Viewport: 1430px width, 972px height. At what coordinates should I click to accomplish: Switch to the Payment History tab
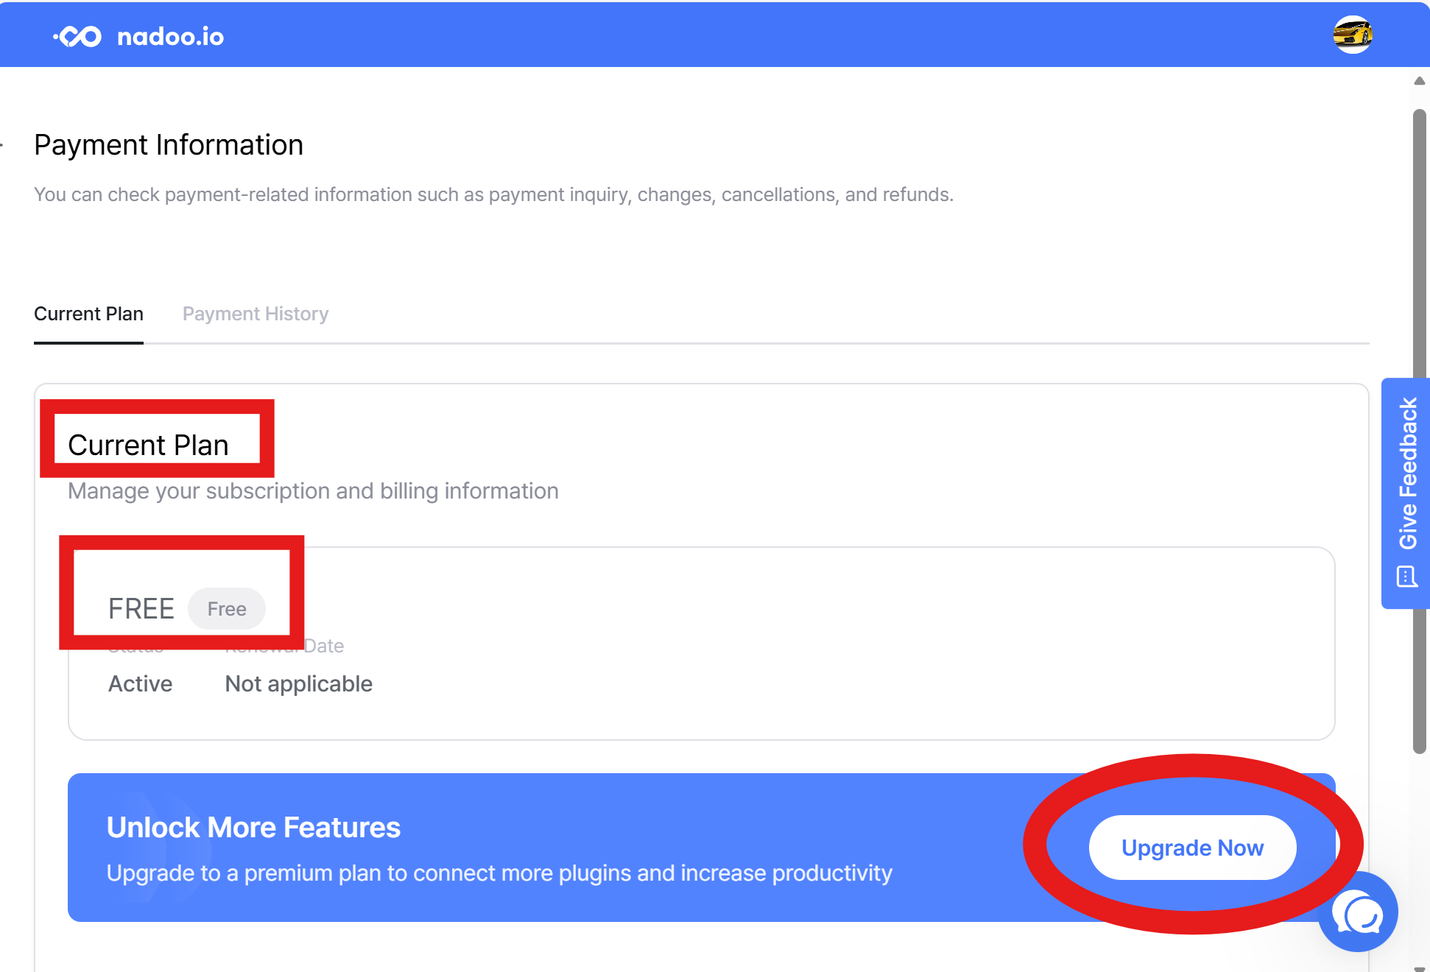point(256,314)
